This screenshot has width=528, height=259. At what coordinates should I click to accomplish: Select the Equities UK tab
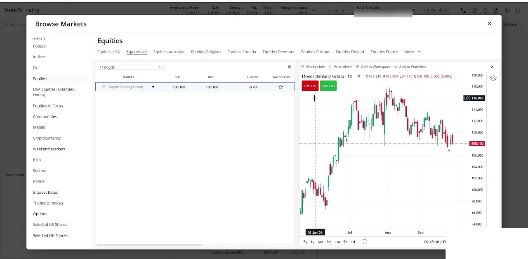coord(137,52)
